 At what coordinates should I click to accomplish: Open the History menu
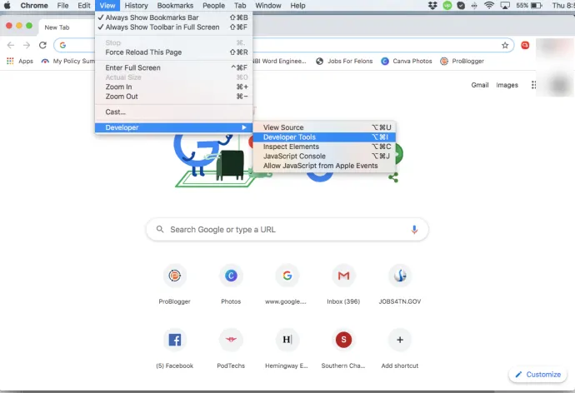click(x=136, y=6)
